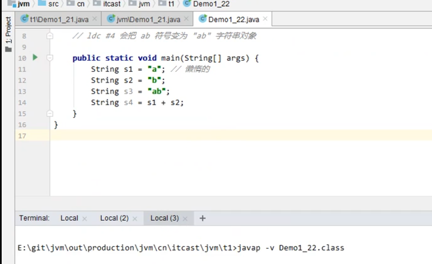Click the s4 variable on line 14
The width and height of the screenshot is (432, 264).
pos(128,103)
